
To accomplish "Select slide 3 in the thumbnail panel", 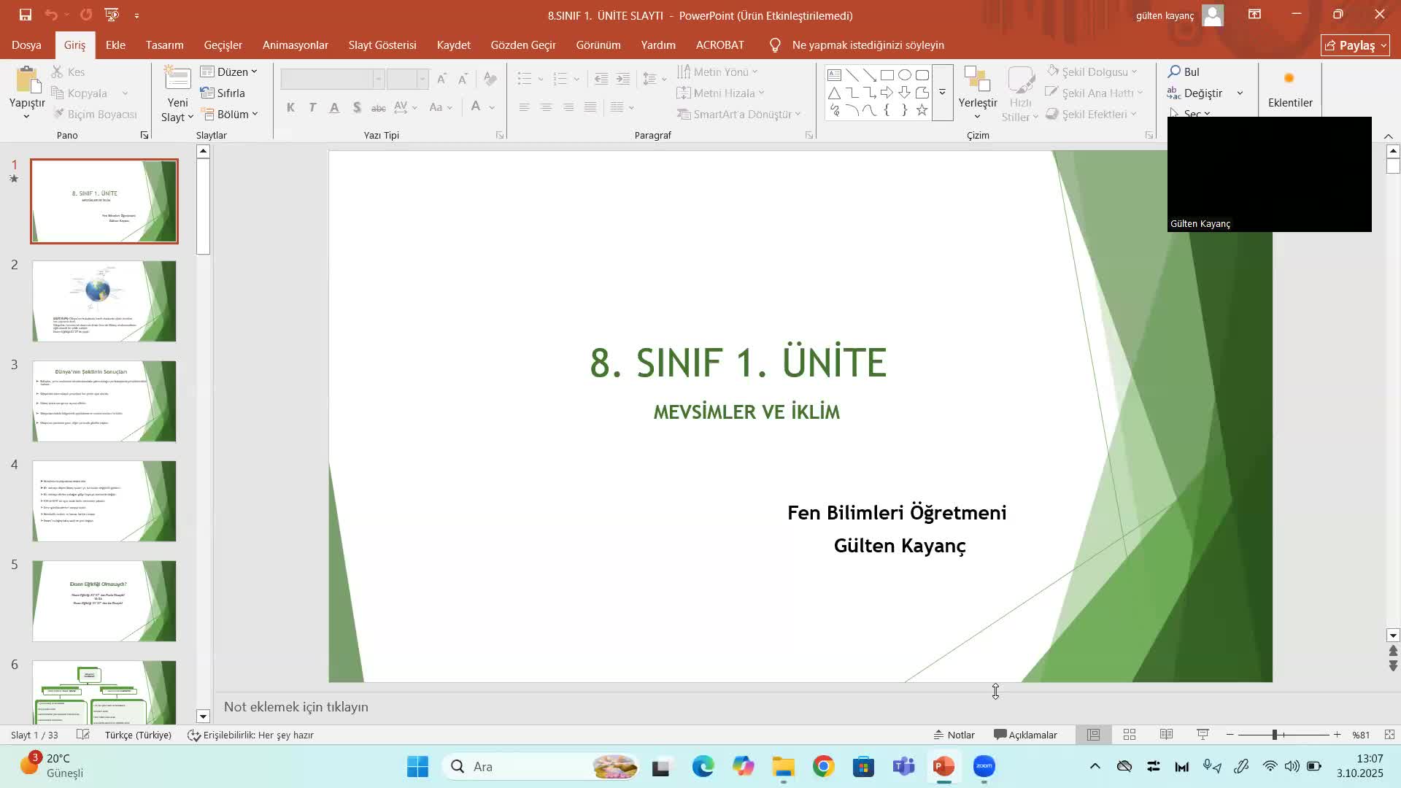I will [104, 401].
